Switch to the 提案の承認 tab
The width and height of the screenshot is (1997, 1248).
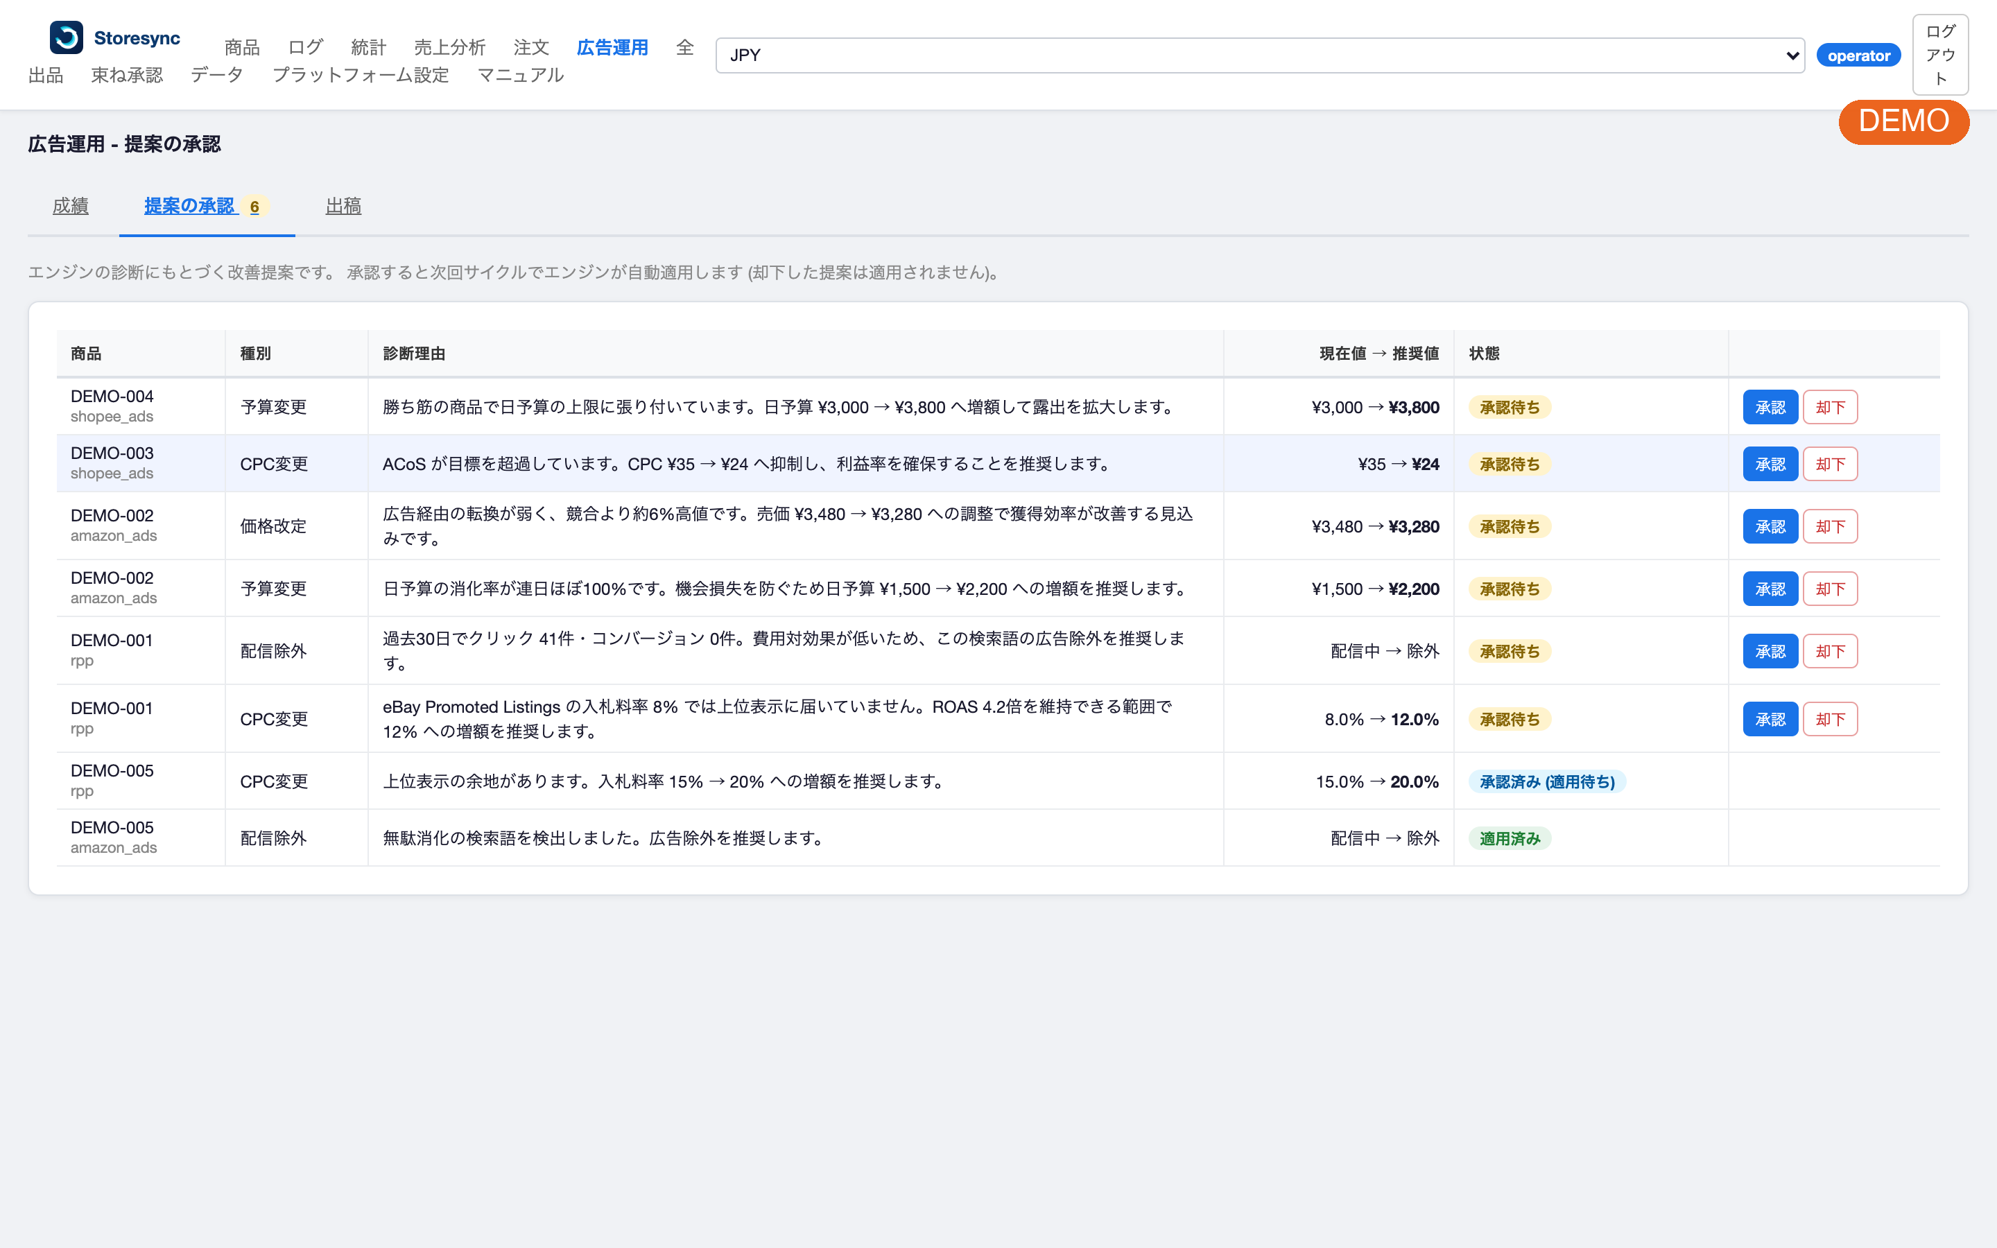tap(207, 205)
